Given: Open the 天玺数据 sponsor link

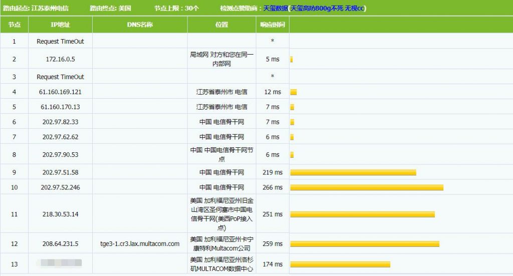Looking at the screenshot, I should pos(276,8).
